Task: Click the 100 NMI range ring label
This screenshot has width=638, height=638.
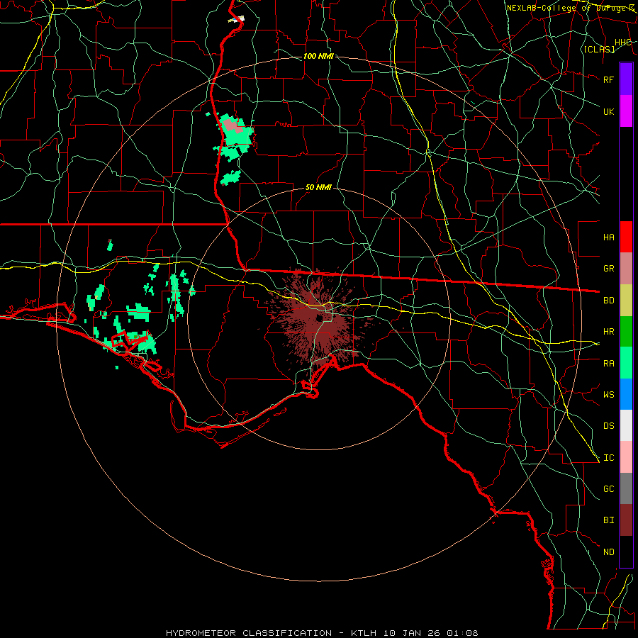Action: (x=318, y=56)
